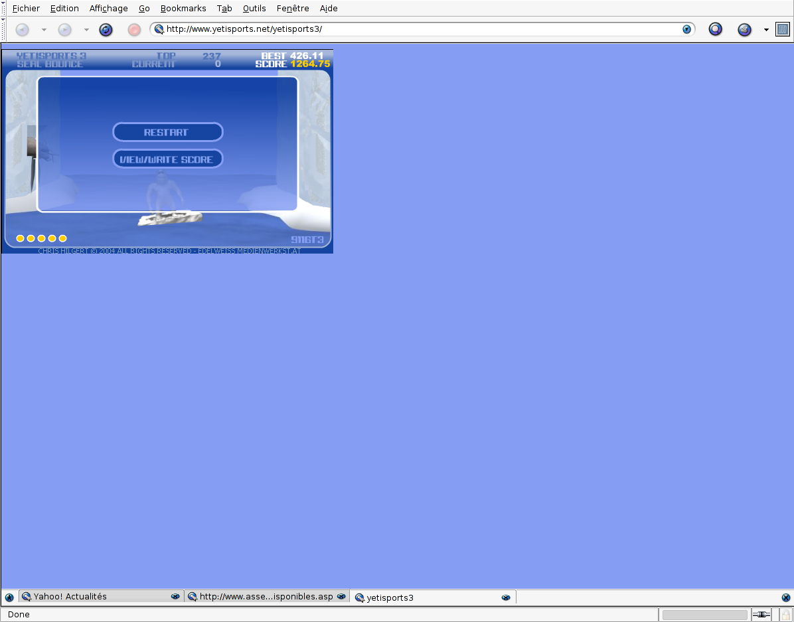
Task: Open the Fichier menu
Action: tap(26, 8)
